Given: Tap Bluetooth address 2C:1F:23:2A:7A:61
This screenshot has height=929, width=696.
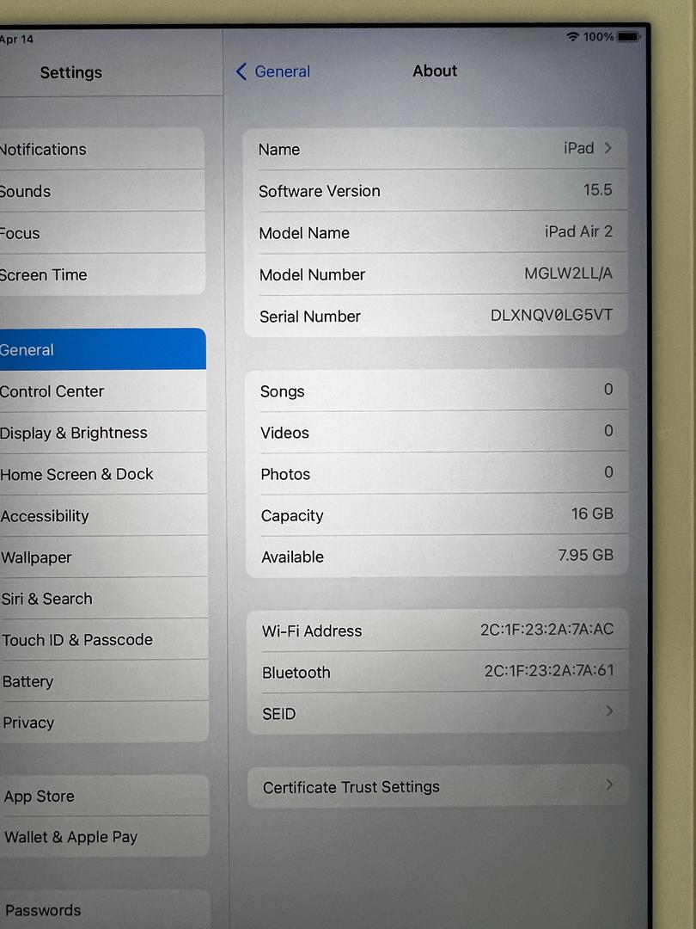Looking at the screenshot, I should click(x=549, y=670).
